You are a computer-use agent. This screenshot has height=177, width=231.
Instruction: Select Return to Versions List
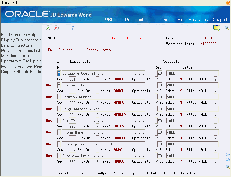(x=20, y=51)
